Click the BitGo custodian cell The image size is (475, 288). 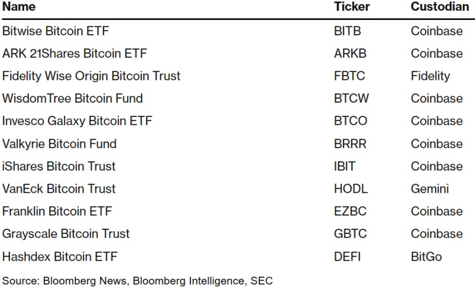click(426, 257)
